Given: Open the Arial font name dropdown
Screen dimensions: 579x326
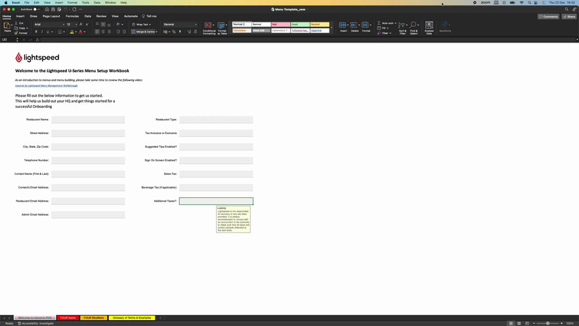Looking at the screenshot, I should [x=49, y=24].
